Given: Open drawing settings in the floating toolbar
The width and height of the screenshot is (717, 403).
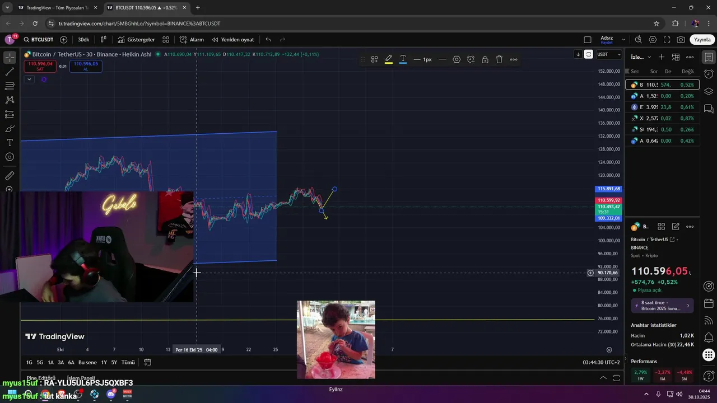Looking at the screenshot, I should [x=457, y=59].
